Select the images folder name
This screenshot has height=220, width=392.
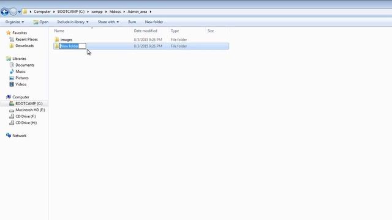pyautogui.click(x=66, y=40)
